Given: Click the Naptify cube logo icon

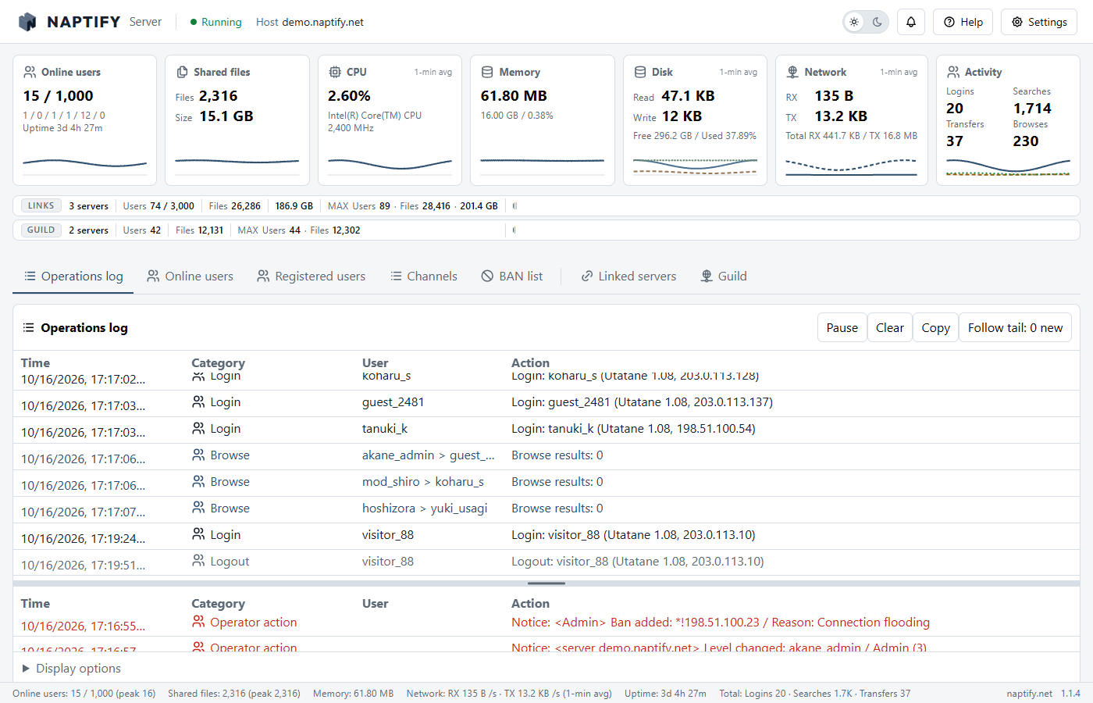Looking at the screenshot, I should point(27,22).
